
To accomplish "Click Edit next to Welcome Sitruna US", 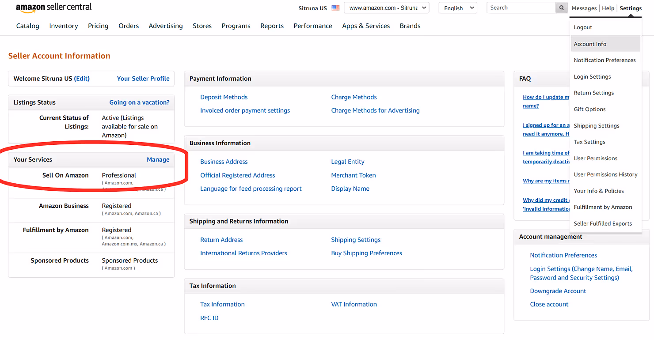I will tap(82, 79).
